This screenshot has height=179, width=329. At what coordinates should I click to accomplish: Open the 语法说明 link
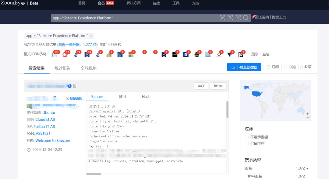(262, 17)
